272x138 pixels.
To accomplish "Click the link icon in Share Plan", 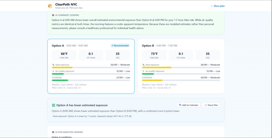I will click(x=206, y=105).
